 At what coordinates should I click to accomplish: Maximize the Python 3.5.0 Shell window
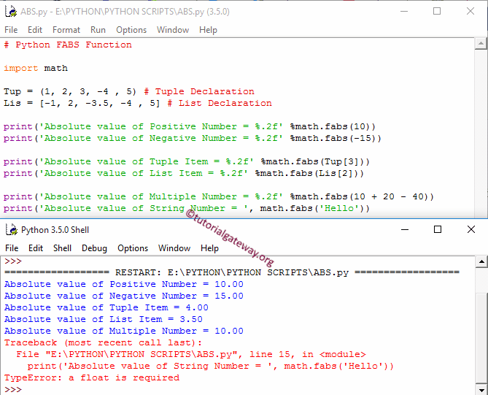pos(438,230)
